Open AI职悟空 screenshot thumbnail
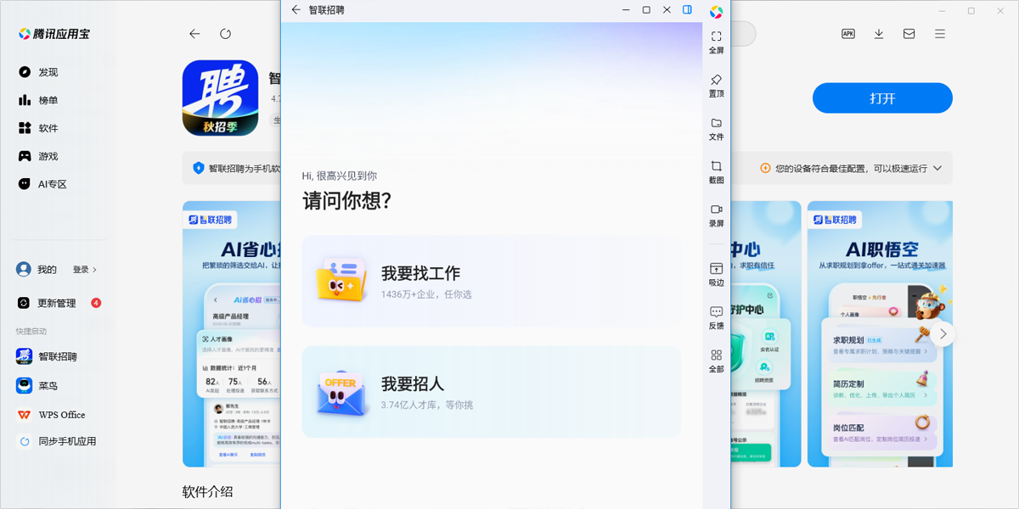Screen dimensions: 1019x509 [880, 333]
